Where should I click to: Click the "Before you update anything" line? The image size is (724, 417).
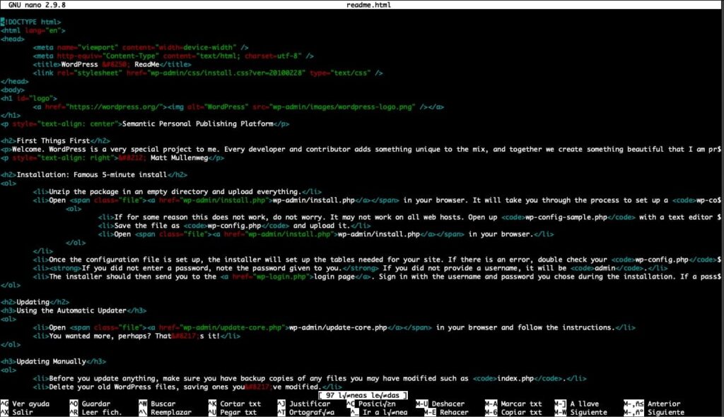tap(310, 378)
